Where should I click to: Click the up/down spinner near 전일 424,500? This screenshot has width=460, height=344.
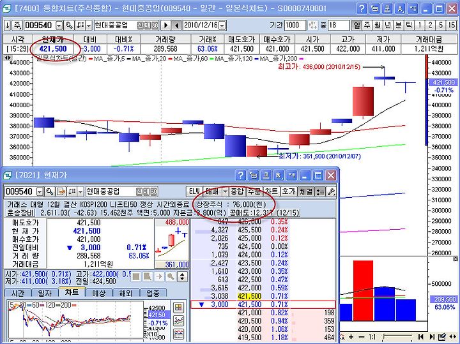(x=182, y=276)
